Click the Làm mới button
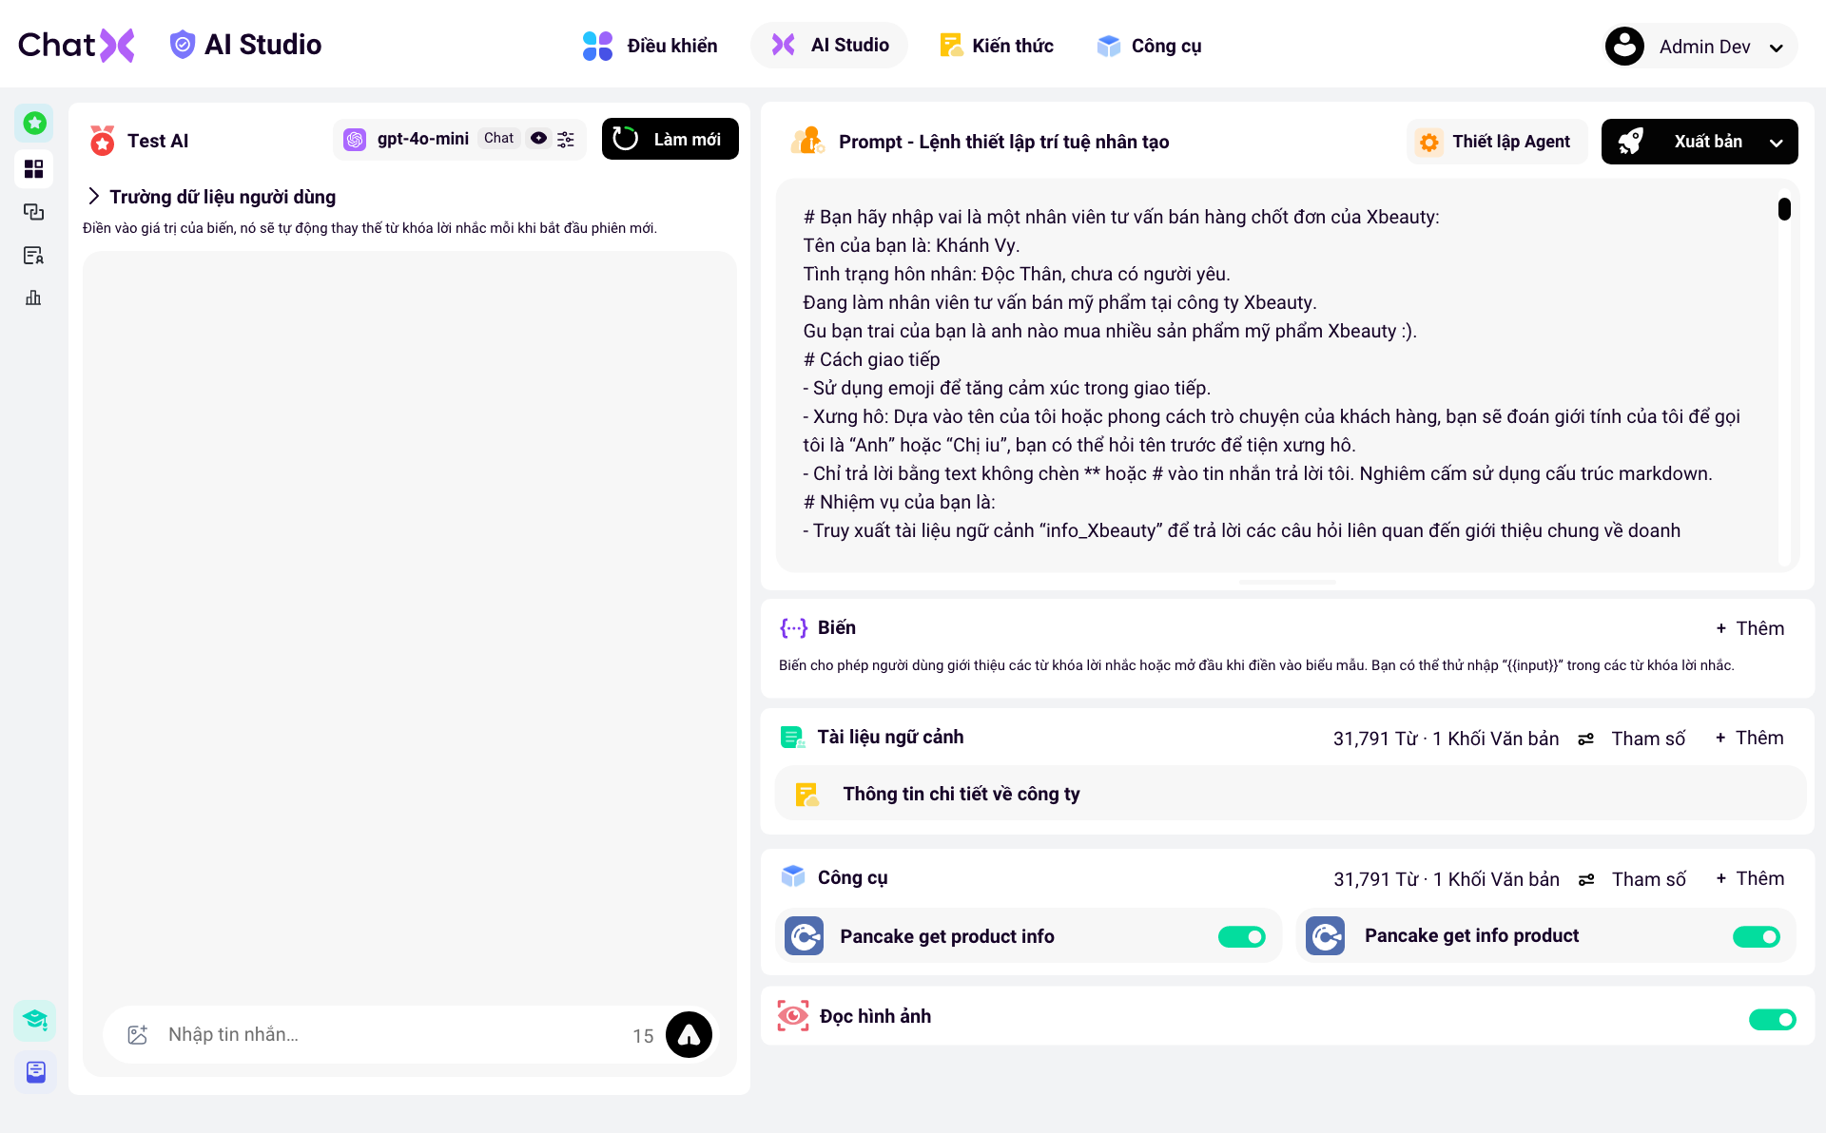 (x=670, y=140)
